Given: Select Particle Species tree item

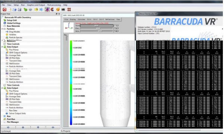Looking at the screenshot, I should click(x=16, y=38).
